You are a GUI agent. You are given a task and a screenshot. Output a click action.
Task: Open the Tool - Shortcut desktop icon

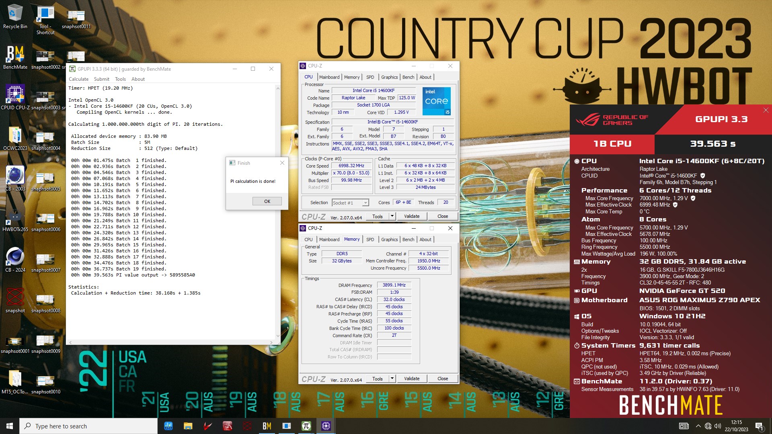point(45,20)
